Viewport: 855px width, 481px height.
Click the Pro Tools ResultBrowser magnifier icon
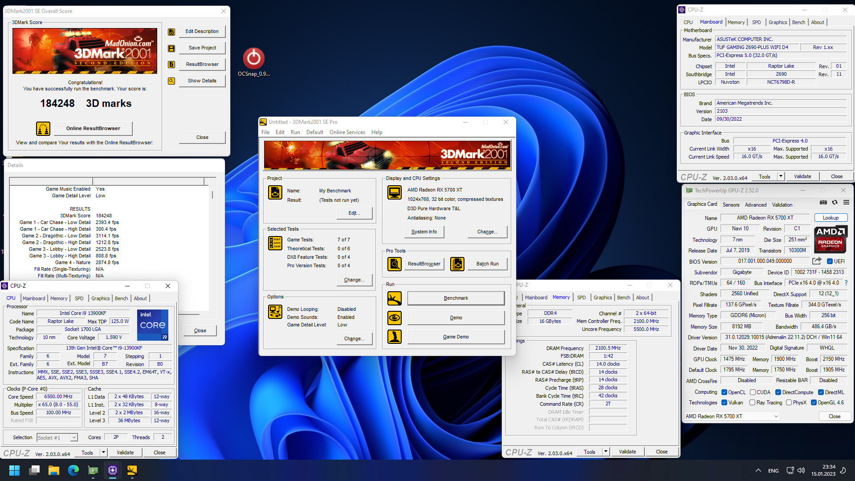click(x=395, y=264)
